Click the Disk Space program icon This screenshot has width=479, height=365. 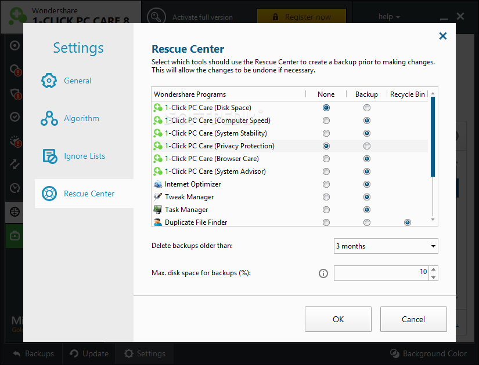[157, 108]
